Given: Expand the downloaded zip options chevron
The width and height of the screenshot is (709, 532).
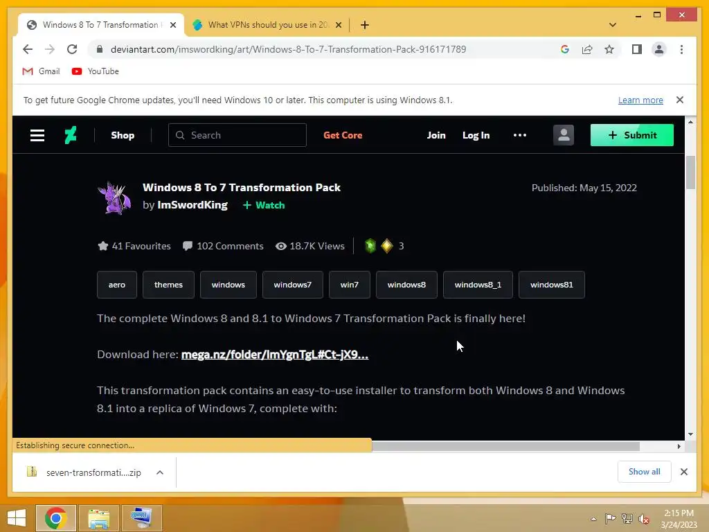Looking at the screenshot, I should (x=160, y=472).
